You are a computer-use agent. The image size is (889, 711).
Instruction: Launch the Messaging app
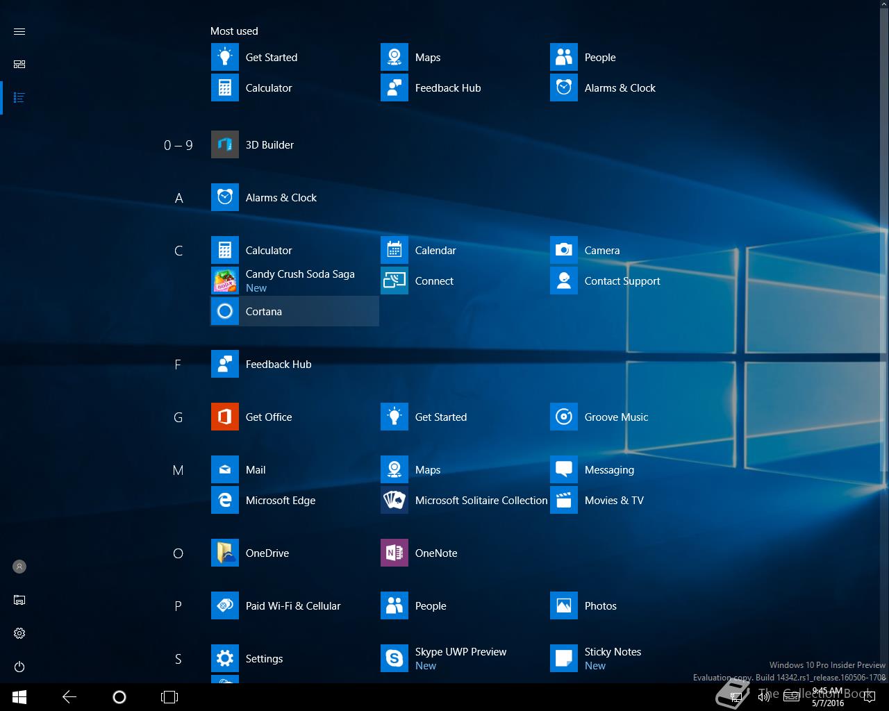pos(633,469)
